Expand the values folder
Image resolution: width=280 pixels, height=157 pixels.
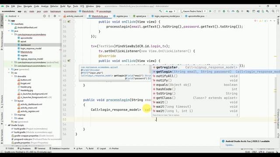pos(12,118)
